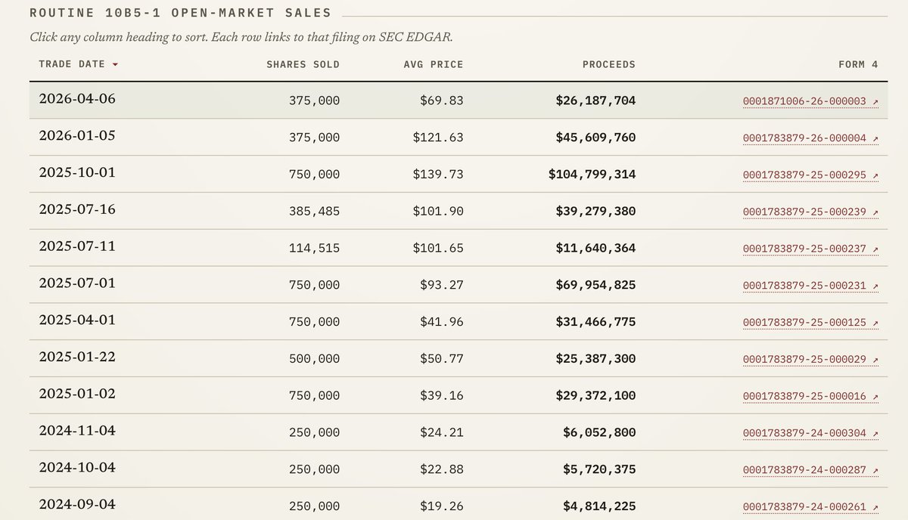Sort by the Trade Date column heading

pos(72,64)
